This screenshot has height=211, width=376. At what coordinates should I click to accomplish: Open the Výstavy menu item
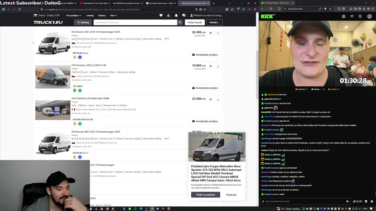click(102, 16)
